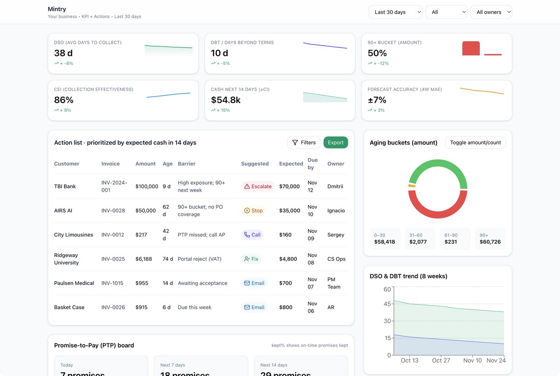Click the Mintry app title
This screenshot has height=376, width=560.
pyautogui.click(x=57, y=9)
